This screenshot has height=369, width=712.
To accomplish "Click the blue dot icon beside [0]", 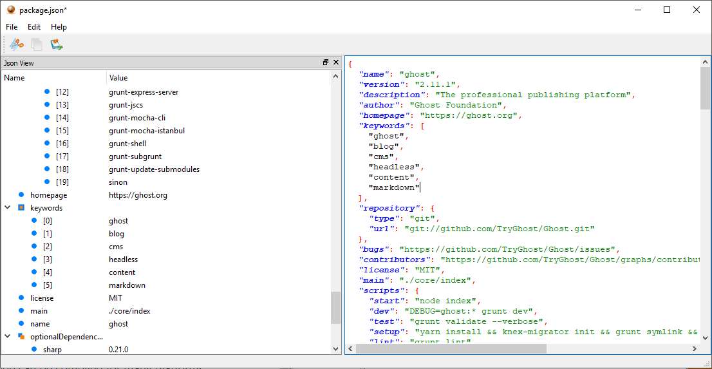I will pos(34,220).
